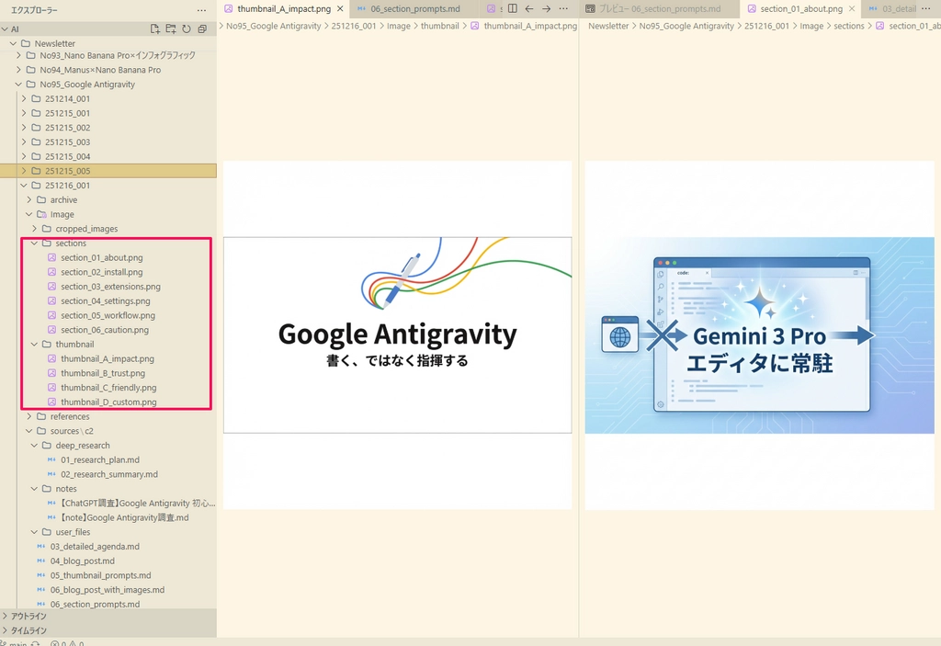Open the preview 06_section_prompts.md tab
This screenshot has height=646, width=941.
(660, 8)
